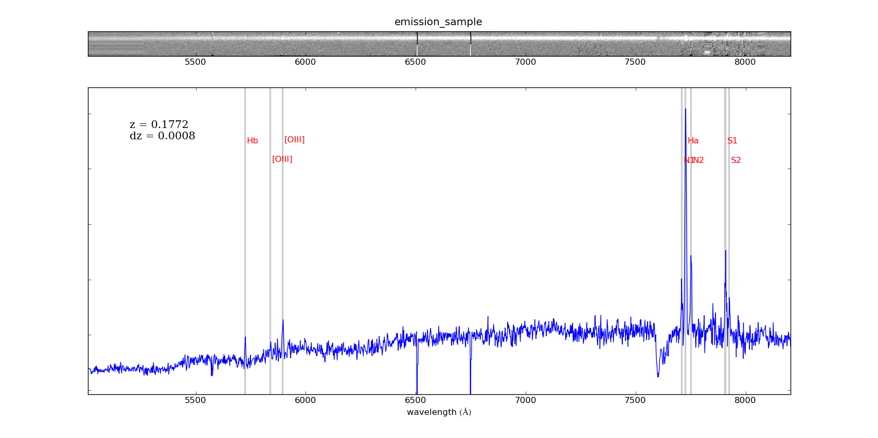Click the 6500 tick label under 2D spectrum strip
The height and width of the screenshot is (438, 878).
(x=415, y=62)
